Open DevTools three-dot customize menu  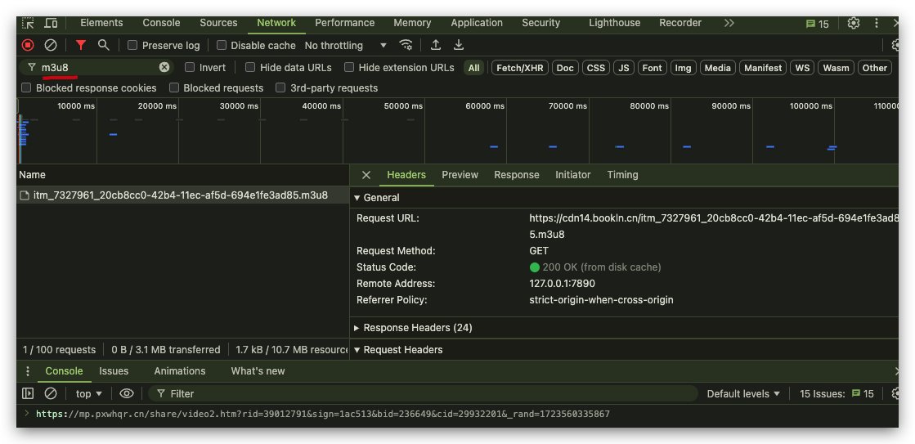pyautogui.click(x=876, y=24)
